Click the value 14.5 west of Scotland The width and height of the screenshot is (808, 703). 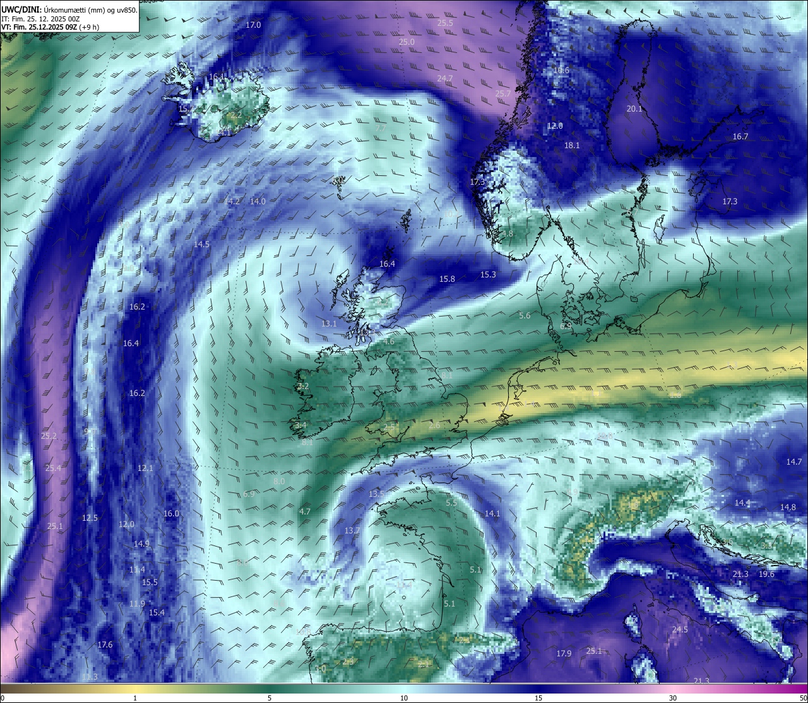[x=201, y=244]
